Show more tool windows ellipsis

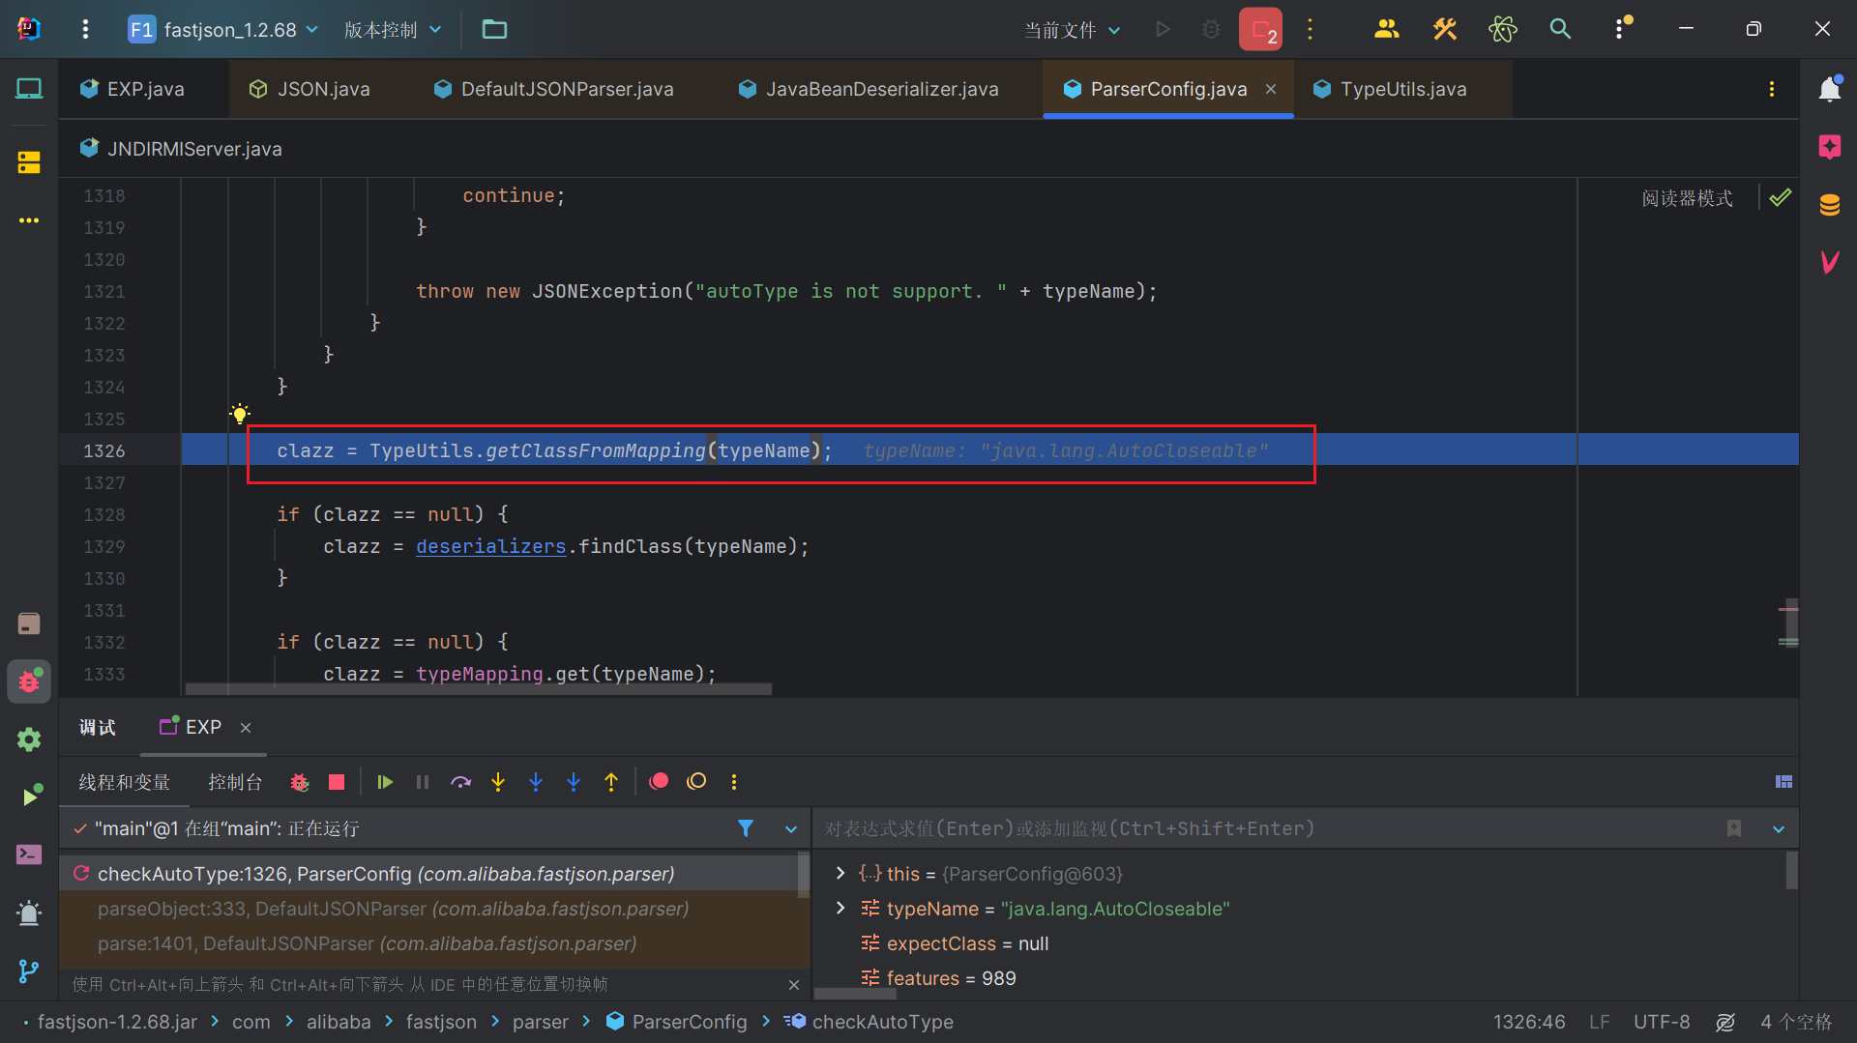click(29, 220)
